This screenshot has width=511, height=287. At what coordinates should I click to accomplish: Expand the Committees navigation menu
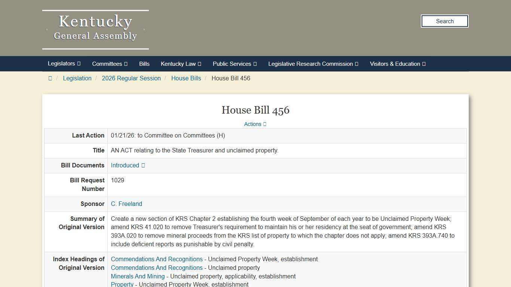(110, 64)
